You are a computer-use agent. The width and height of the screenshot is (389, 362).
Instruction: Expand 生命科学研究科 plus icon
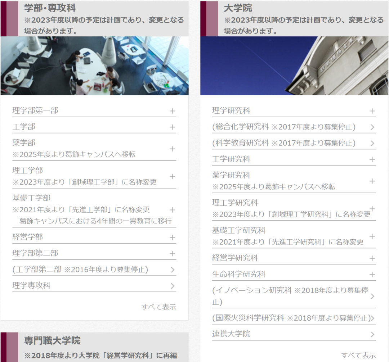372,275
